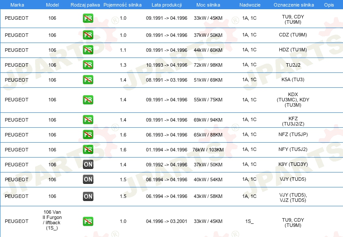Click the petrol icon in the K5A (TU3) row

coord(88,79)
